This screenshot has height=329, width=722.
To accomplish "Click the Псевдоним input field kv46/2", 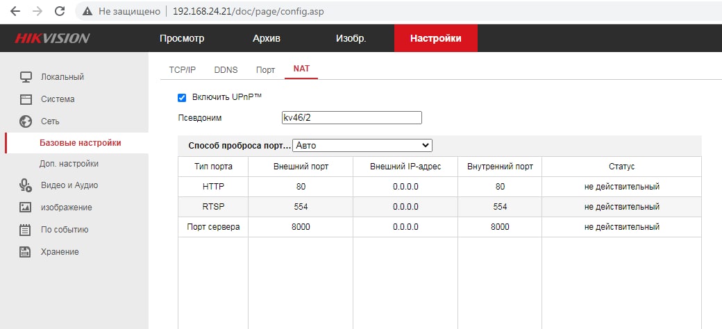I will [x=352, y=118].
